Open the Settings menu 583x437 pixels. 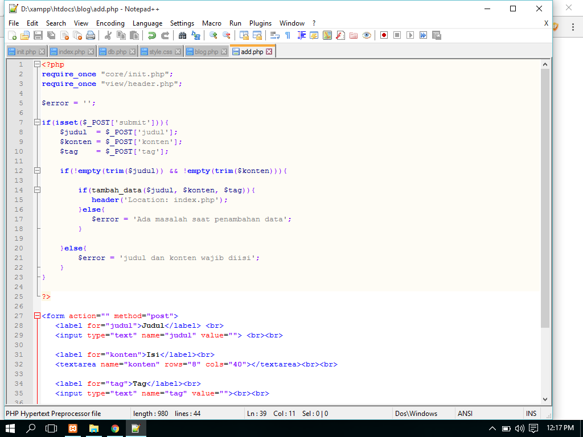[182, 23]
